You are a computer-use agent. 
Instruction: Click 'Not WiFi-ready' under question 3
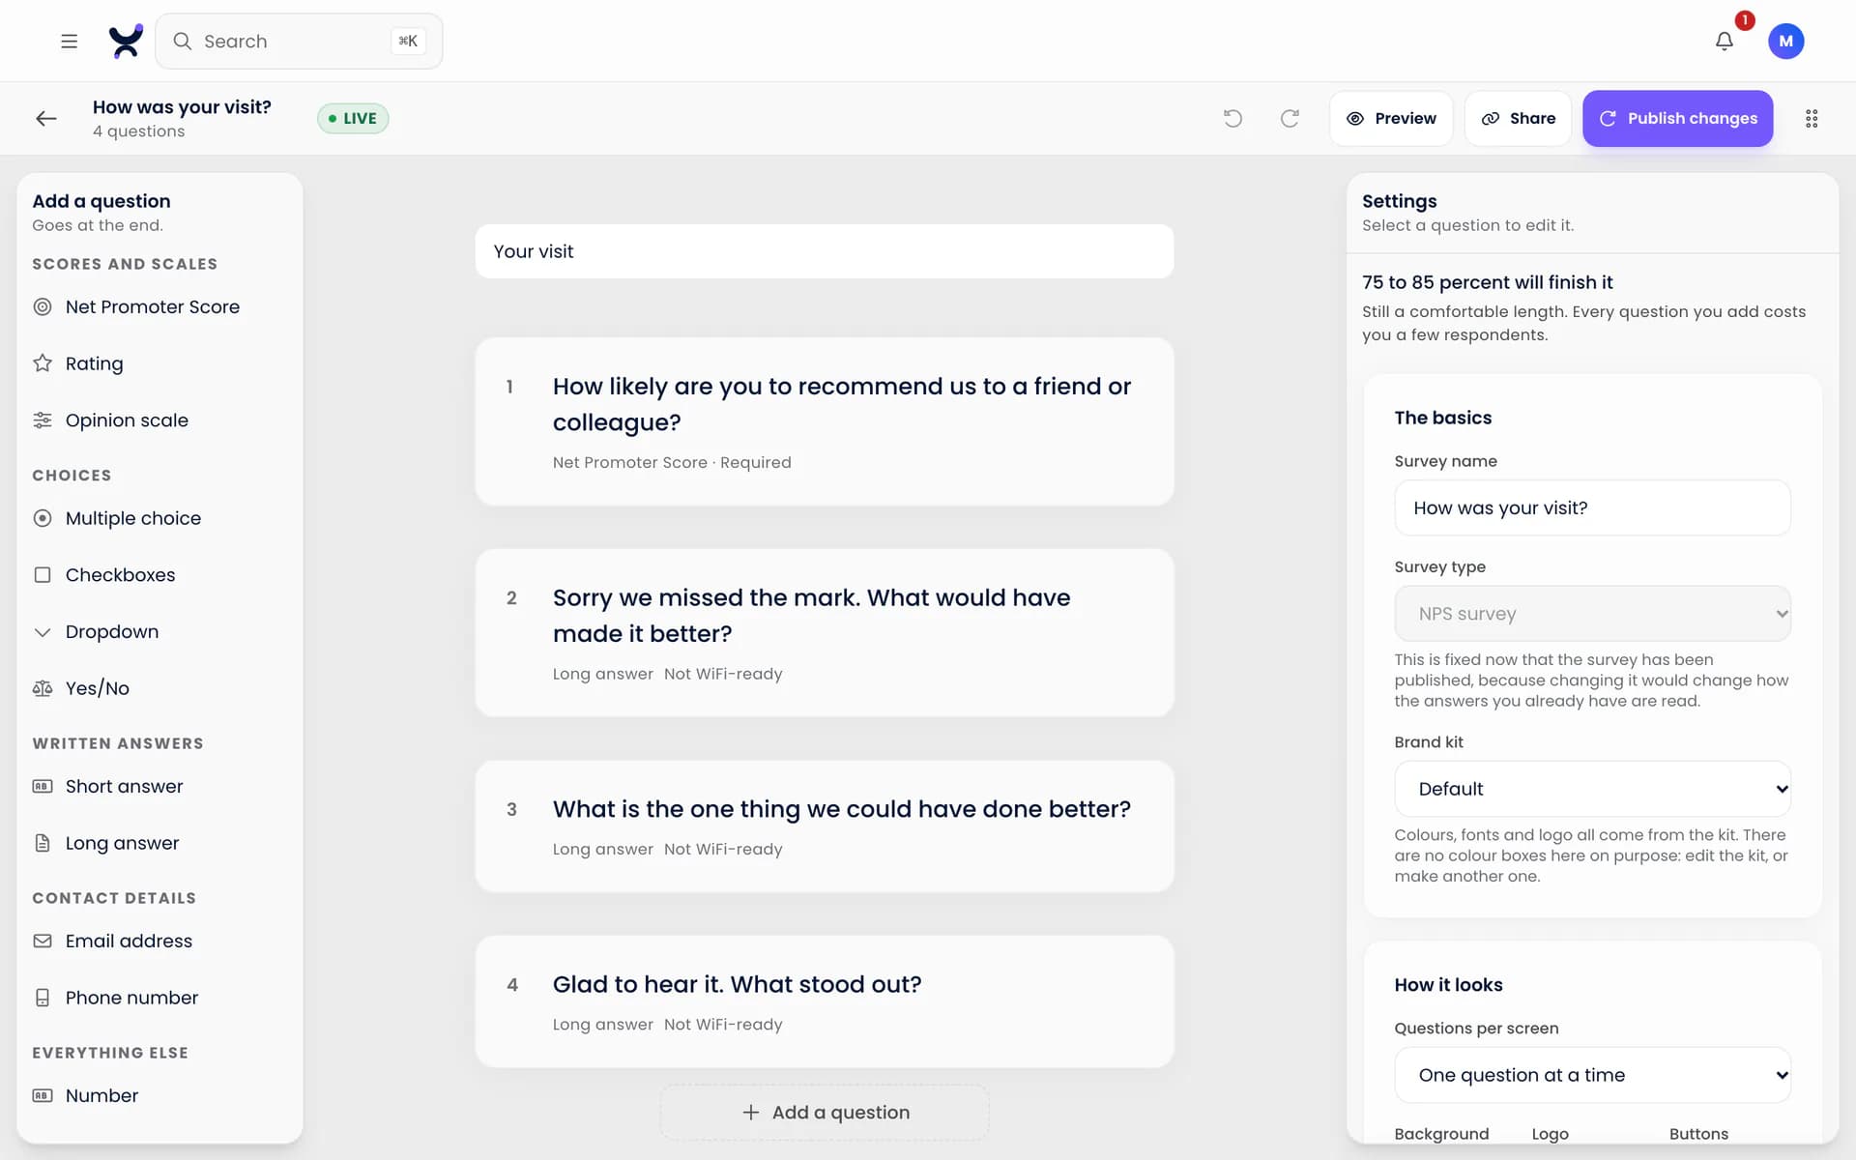(x=723, y=849)
